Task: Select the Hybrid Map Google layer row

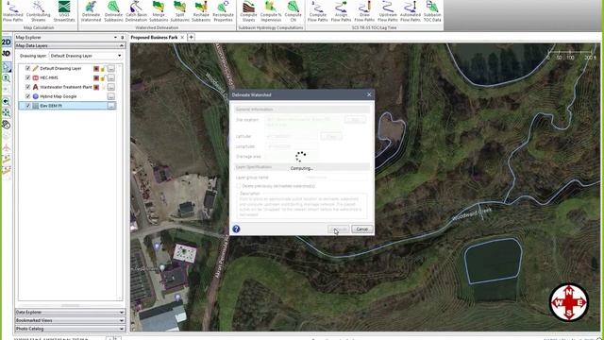Action: (67, 96)
